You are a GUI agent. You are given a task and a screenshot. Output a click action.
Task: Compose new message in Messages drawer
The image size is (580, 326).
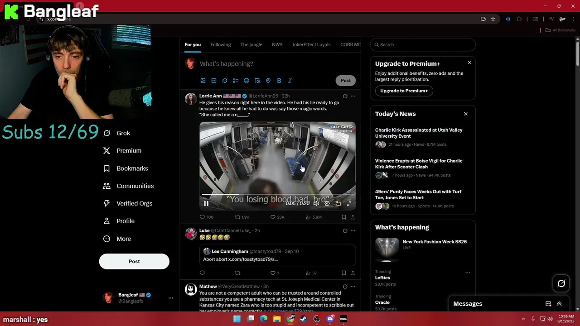548,304
